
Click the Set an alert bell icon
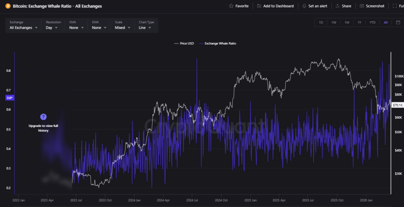click(x=304, y=6)
